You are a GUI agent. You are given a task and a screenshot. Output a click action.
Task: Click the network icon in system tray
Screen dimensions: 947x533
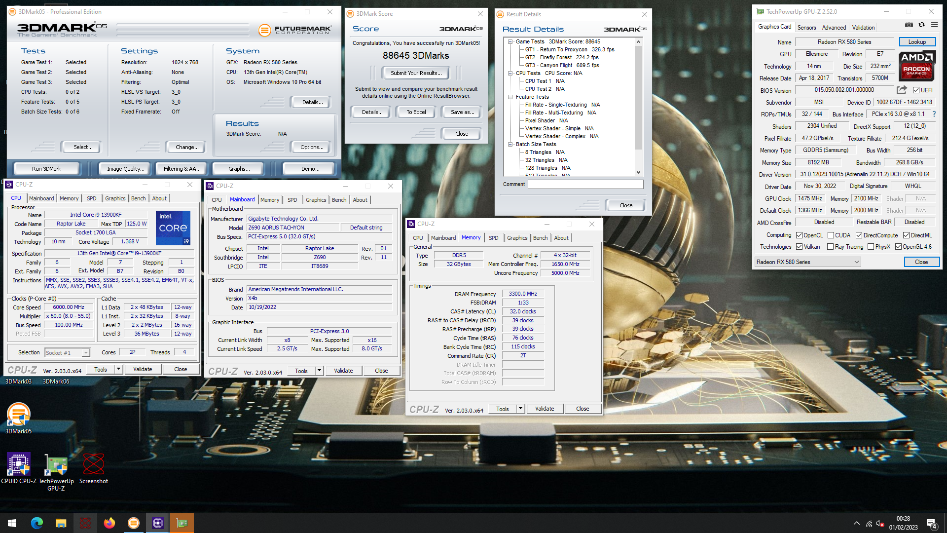[869, 523]
